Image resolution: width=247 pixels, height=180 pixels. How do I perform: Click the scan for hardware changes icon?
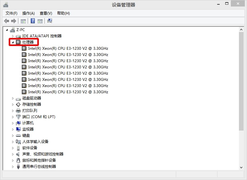coord(50,21)
